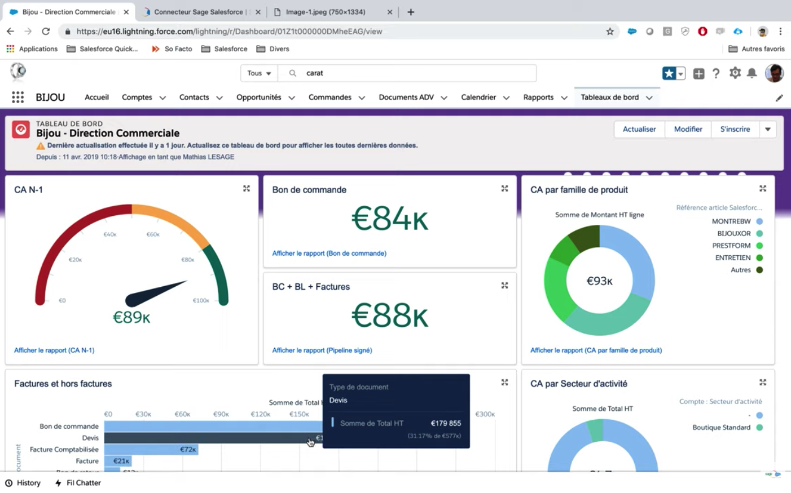The height and width of the screenshot is (493, 791).
Task: Open the History utility bar item
Action: pos(23,483)
